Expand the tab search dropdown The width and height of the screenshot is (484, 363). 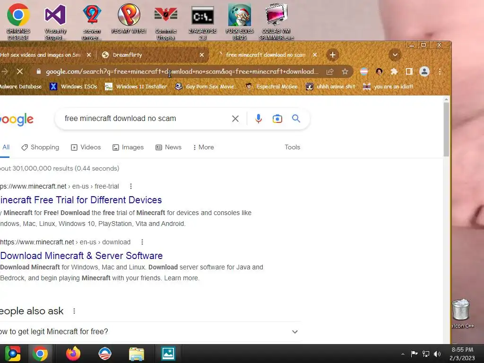[x=395, y=55]
